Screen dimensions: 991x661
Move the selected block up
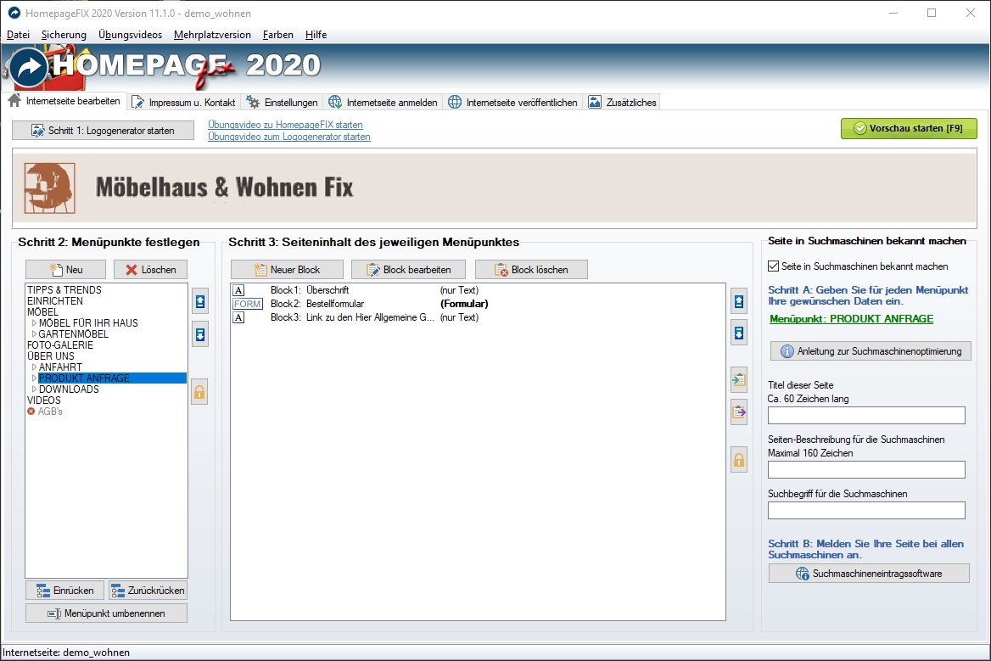tap(739, 301)
